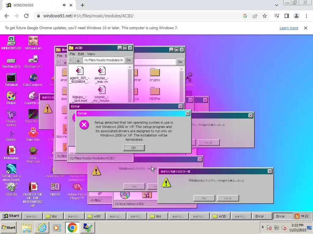313x234 pixels.
Task: Open Adobe Pizza Player icon
Action: tap(77, 191)
